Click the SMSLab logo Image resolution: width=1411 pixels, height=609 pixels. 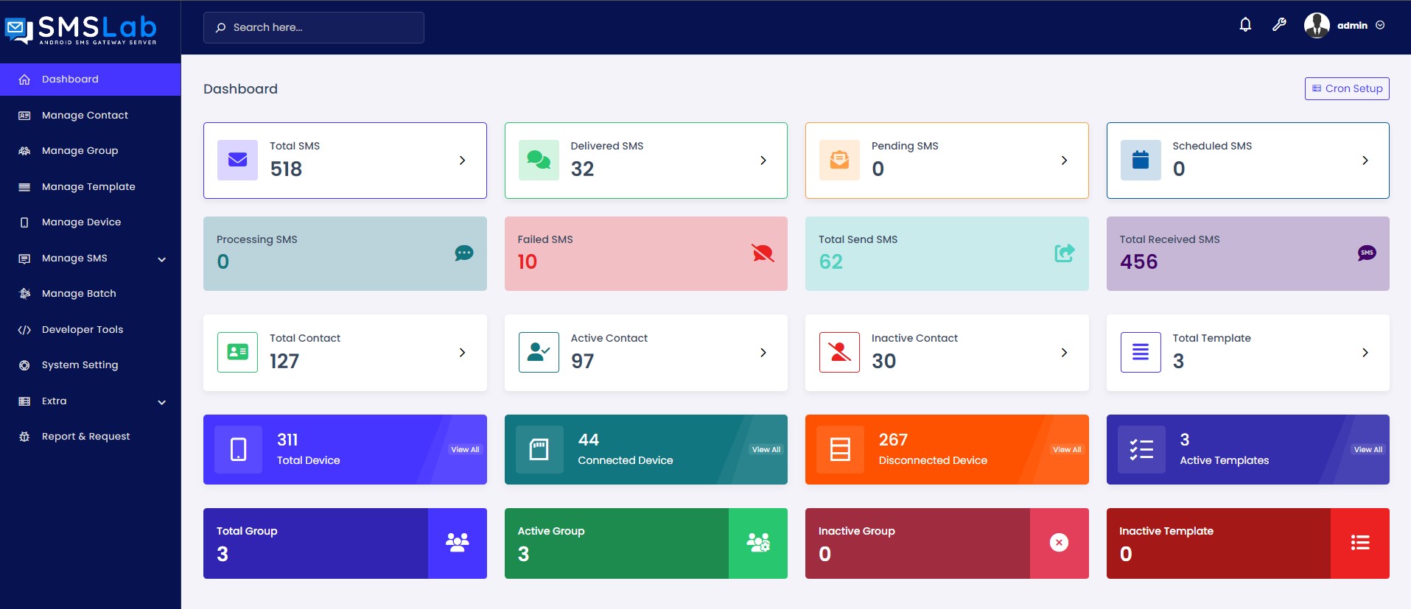(81, 29)
